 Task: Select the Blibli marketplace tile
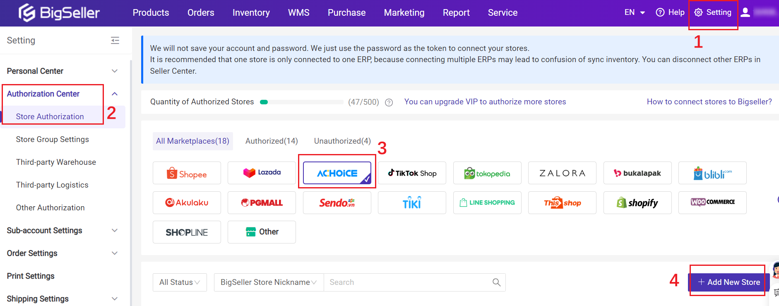[712, 173]
